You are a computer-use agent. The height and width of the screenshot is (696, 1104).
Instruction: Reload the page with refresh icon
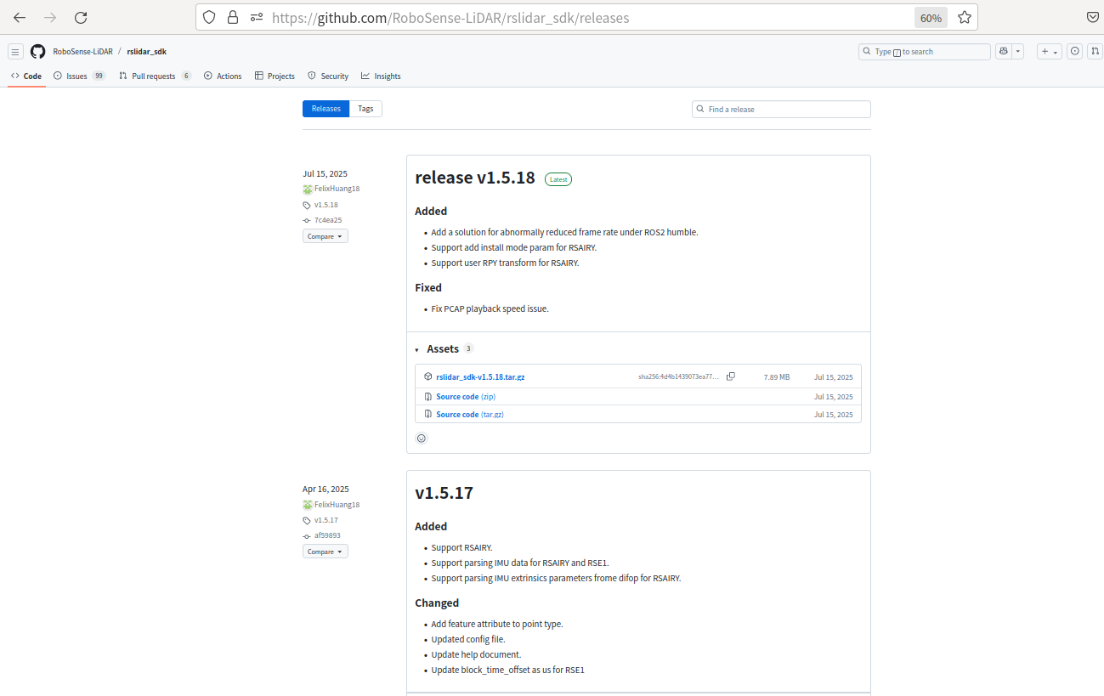tap(81, 17)
